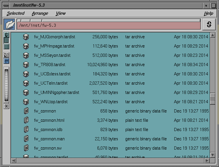Click file name fw_TR808.tardist
The height and width of the screenshot is (167, 219).
pos(50,65)
